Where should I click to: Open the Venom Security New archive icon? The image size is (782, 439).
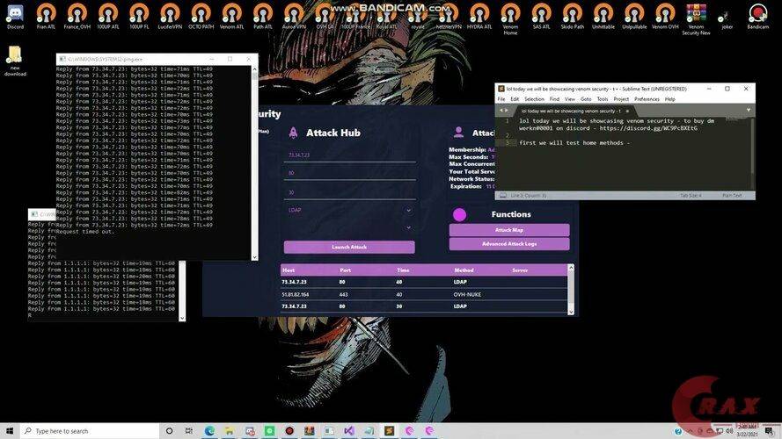tap(696, 19)
